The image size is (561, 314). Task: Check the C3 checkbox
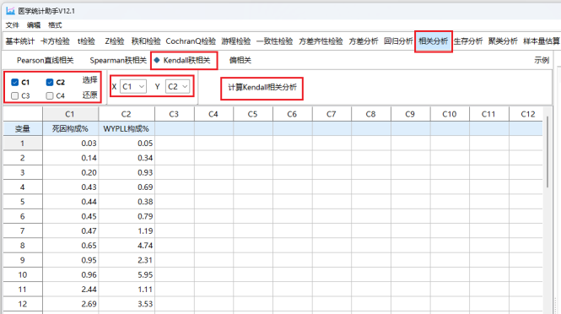[14, 95]
